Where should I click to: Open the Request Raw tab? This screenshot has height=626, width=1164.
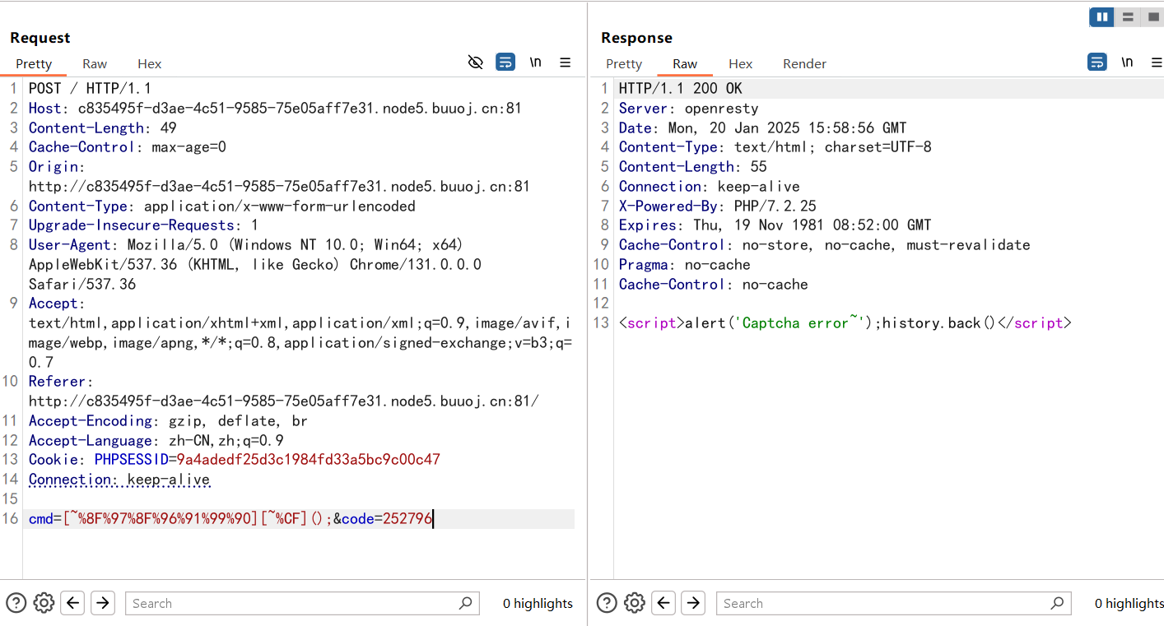95,63
